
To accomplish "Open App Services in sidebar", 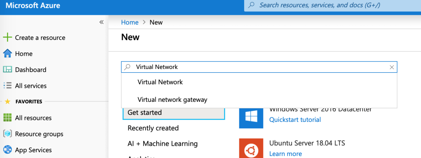I will coord(33,150).
